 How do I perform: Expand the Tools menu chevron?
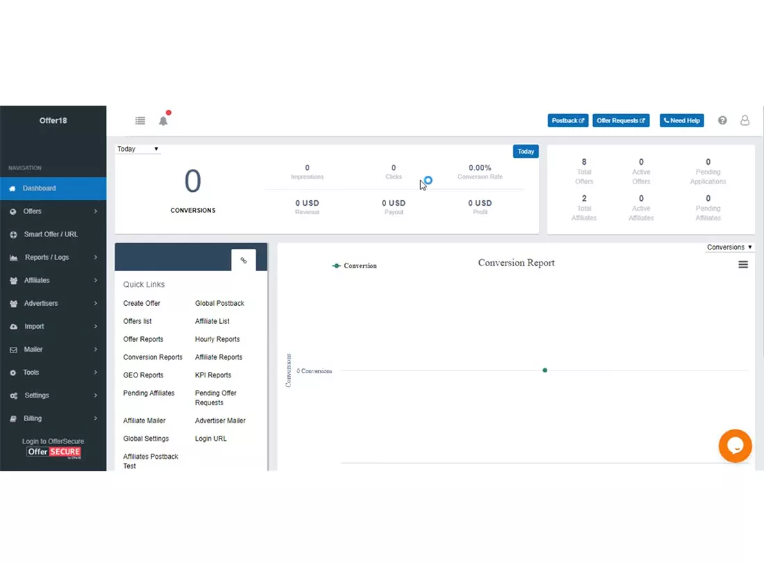click(x=96, y=373)
